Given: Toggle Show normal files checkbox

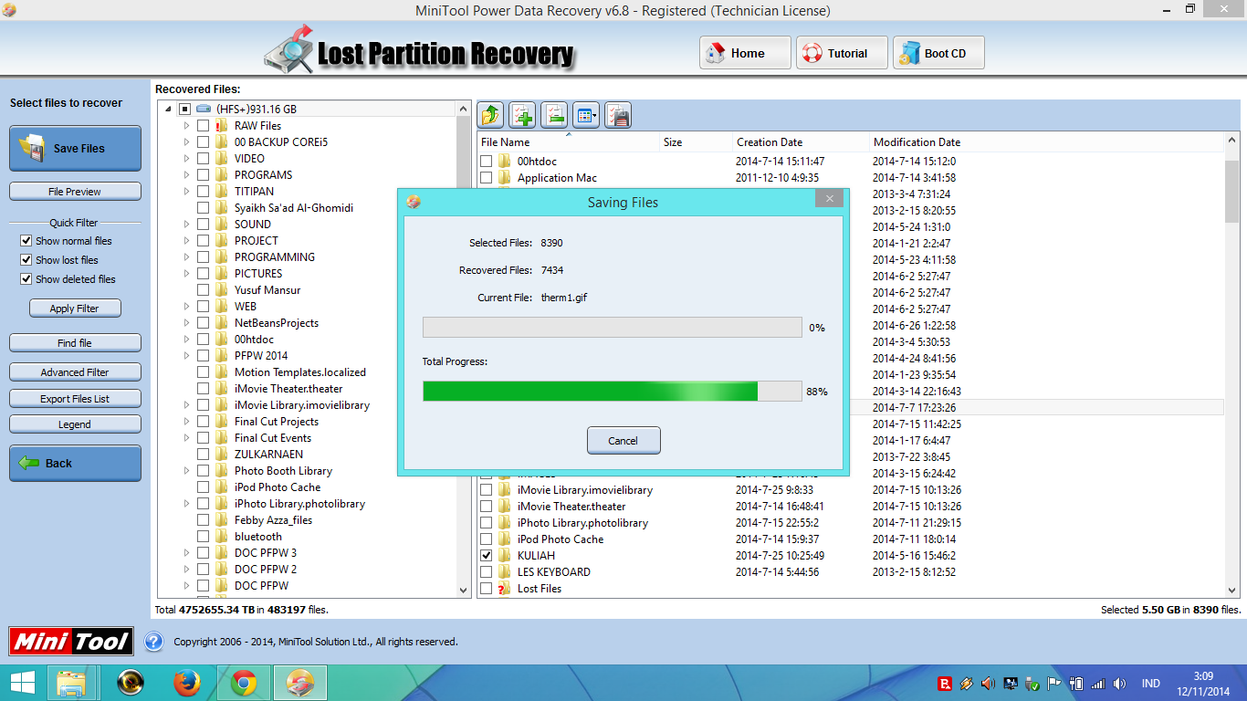Looking at the screenshot, I should pyautogui.click(x=26, y=241).
